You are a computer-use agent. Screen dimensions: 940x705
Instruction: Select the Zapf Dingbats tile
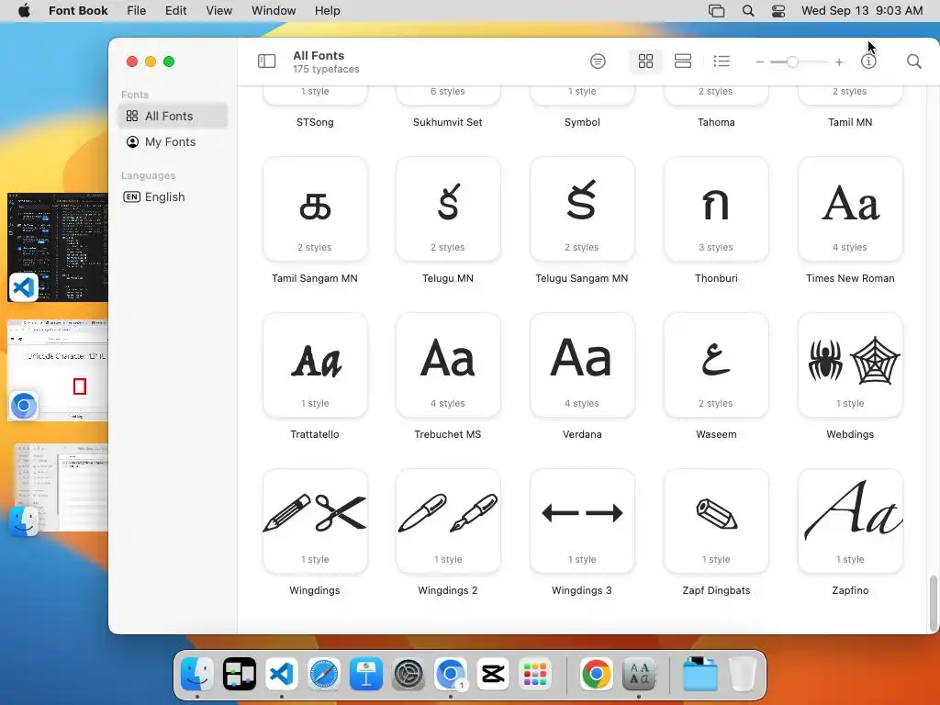click(x=716, y=521)
